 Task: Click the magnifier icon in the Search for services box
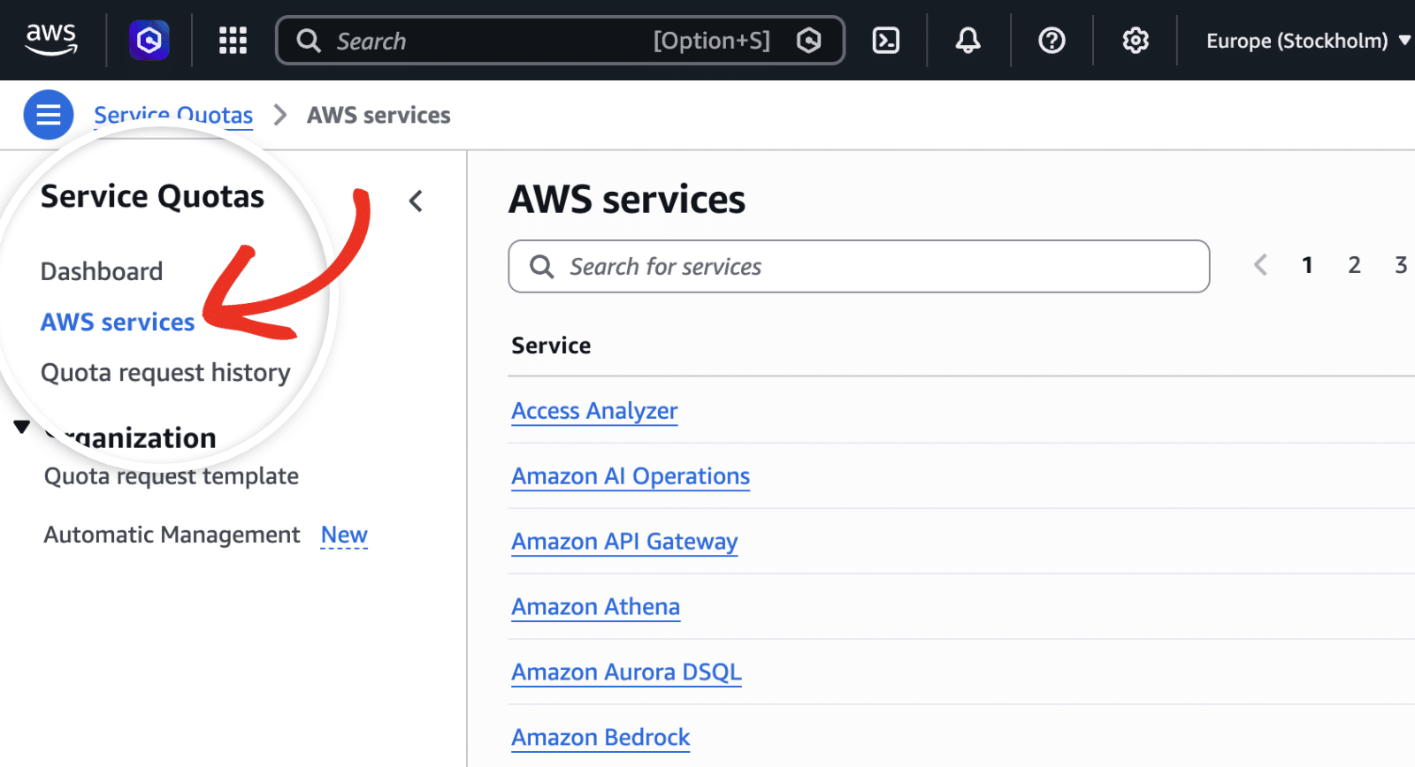(541, 266)
